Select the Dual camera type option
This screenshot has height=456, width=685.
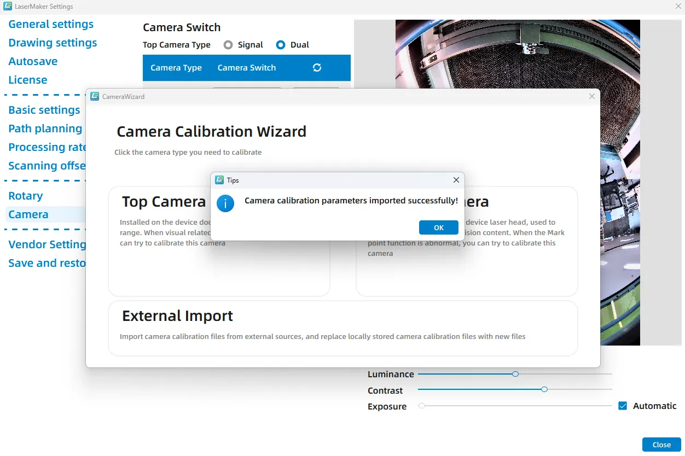point(281,45)
